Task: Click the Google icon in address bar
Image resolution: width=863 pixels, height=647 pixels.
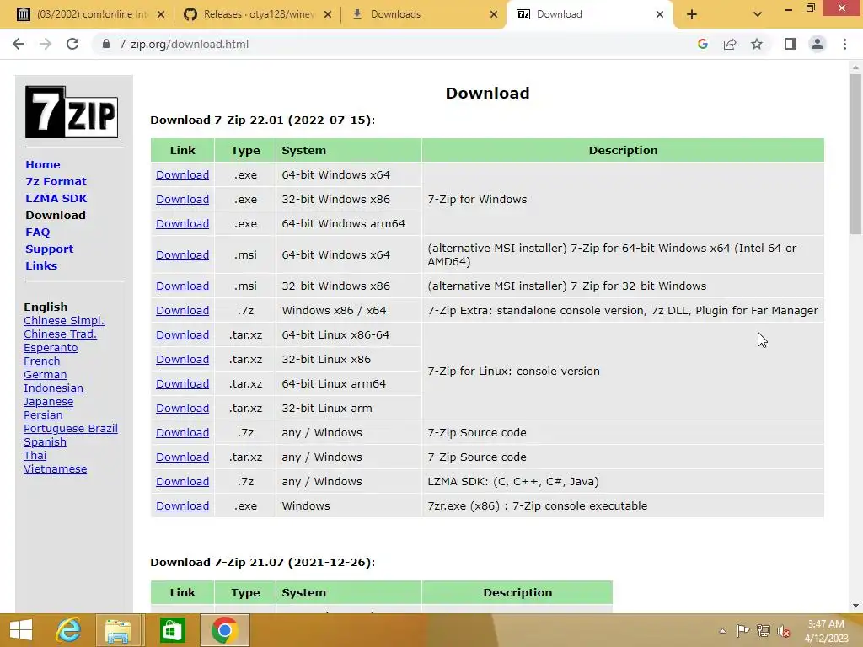Action: point(702,44)
